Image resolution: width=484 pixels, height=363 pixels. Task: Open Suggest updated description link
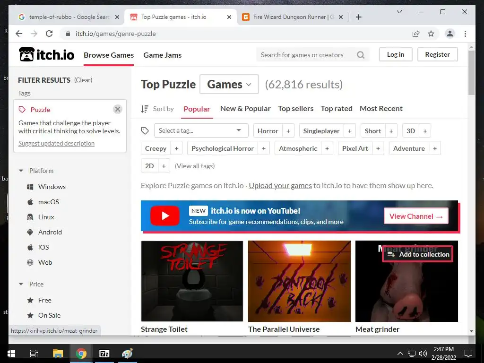(56, 143)
